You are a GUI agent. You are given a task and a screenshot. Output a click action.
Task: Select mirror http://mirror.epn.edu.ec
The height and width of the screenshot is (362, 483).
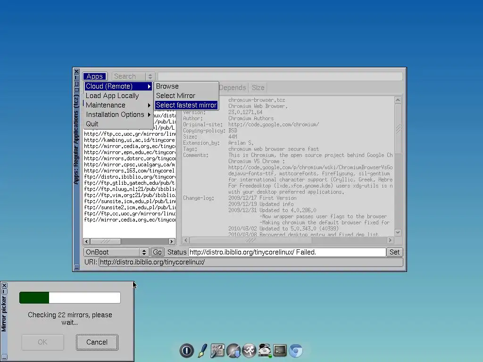tap(129, 152)
